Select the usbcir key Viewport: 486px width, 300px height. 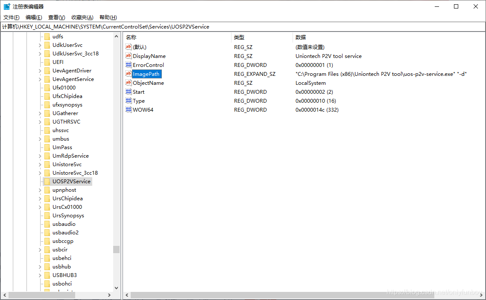click(60, 250)
